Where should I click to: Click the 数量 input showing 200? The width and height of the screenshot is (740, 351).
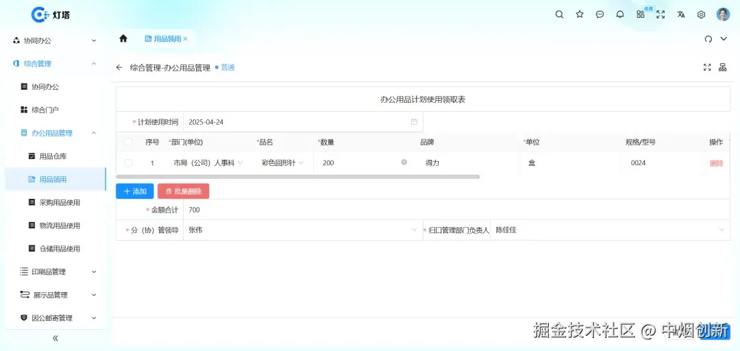364,162
